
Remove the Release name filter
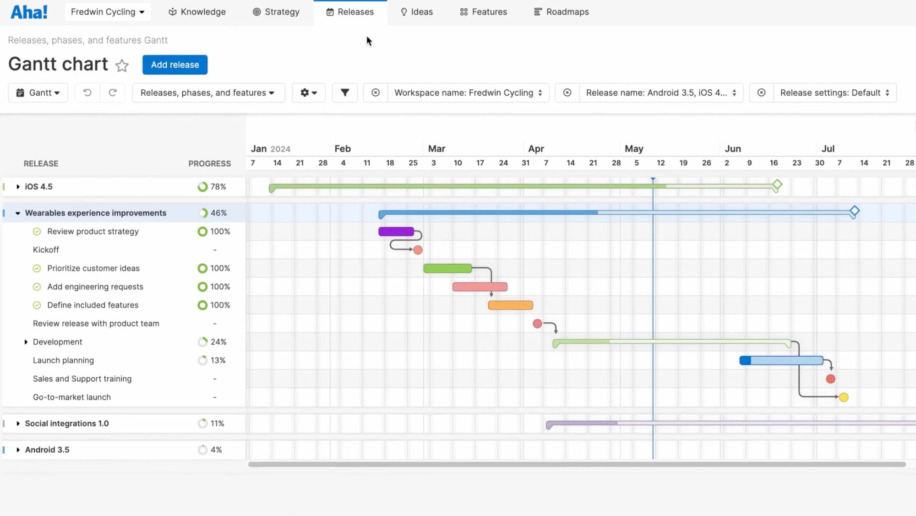(567, 92)
